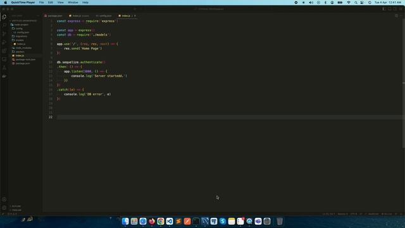This screenshot has width=405, height=228.
Task: Click the editor vertical scrollbar
Action: pyautogui.click(x=404, y=83)
